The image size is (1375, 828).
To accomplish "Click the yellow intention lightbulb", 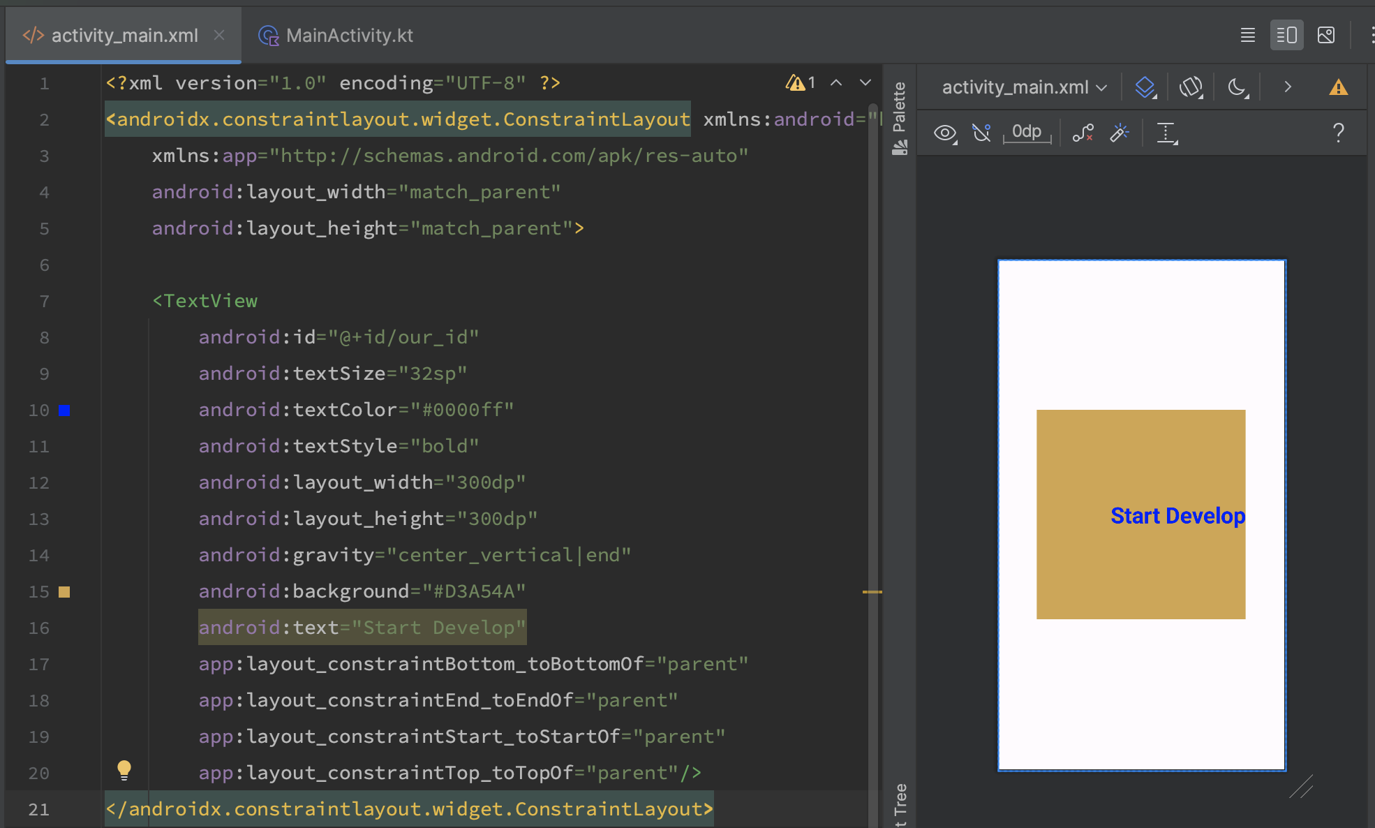I will pyautogui.click(x=124, y=770).
